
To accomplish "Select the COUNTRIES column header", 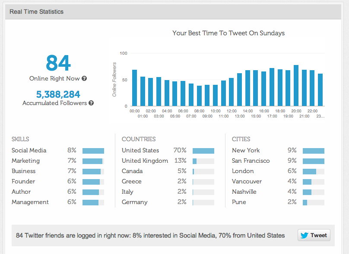I will [x=138, y=139].
